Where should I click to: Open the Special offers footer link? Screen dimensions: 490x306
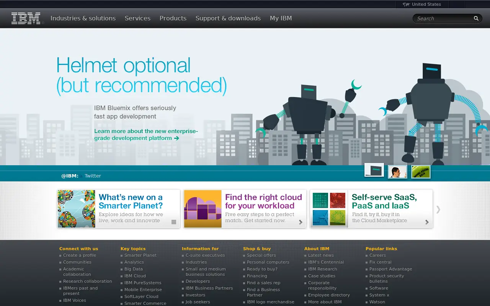click(261, 256)
